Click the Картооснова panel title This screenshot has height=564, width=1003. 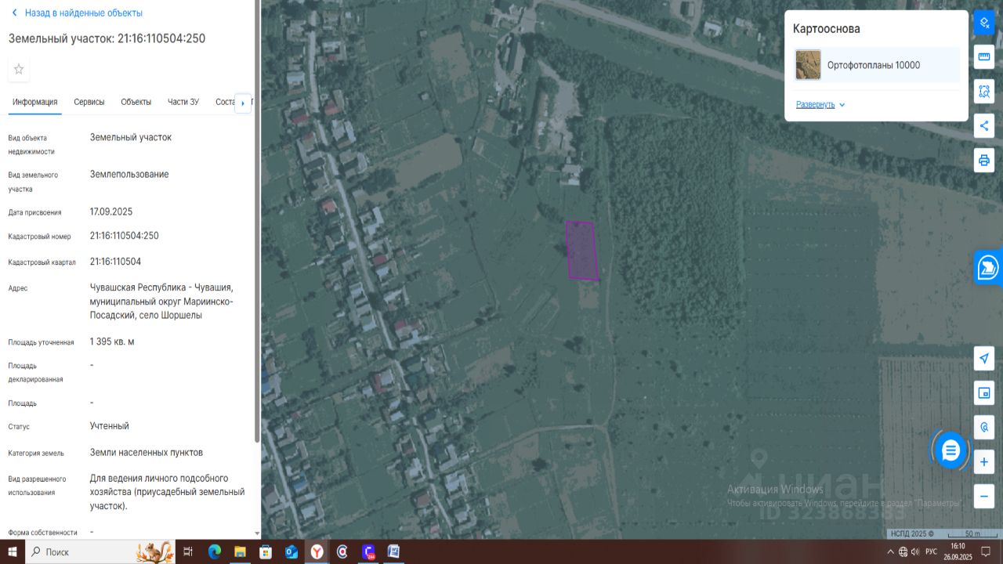827,29
